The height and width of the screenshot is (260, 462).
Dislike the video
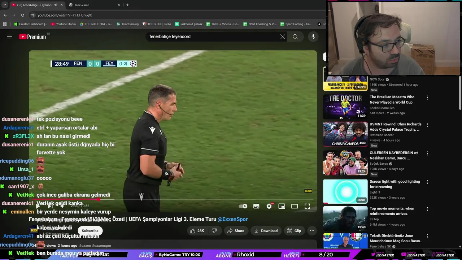click(x=214, y=231)
